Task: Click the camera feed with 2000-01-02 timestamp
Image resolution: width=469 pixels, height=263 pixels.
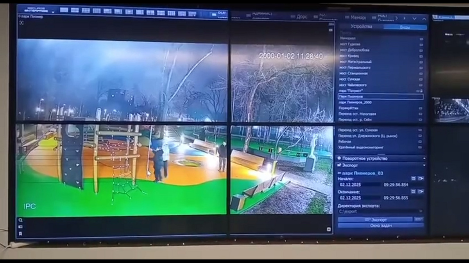Action: (x=282, y=84)
